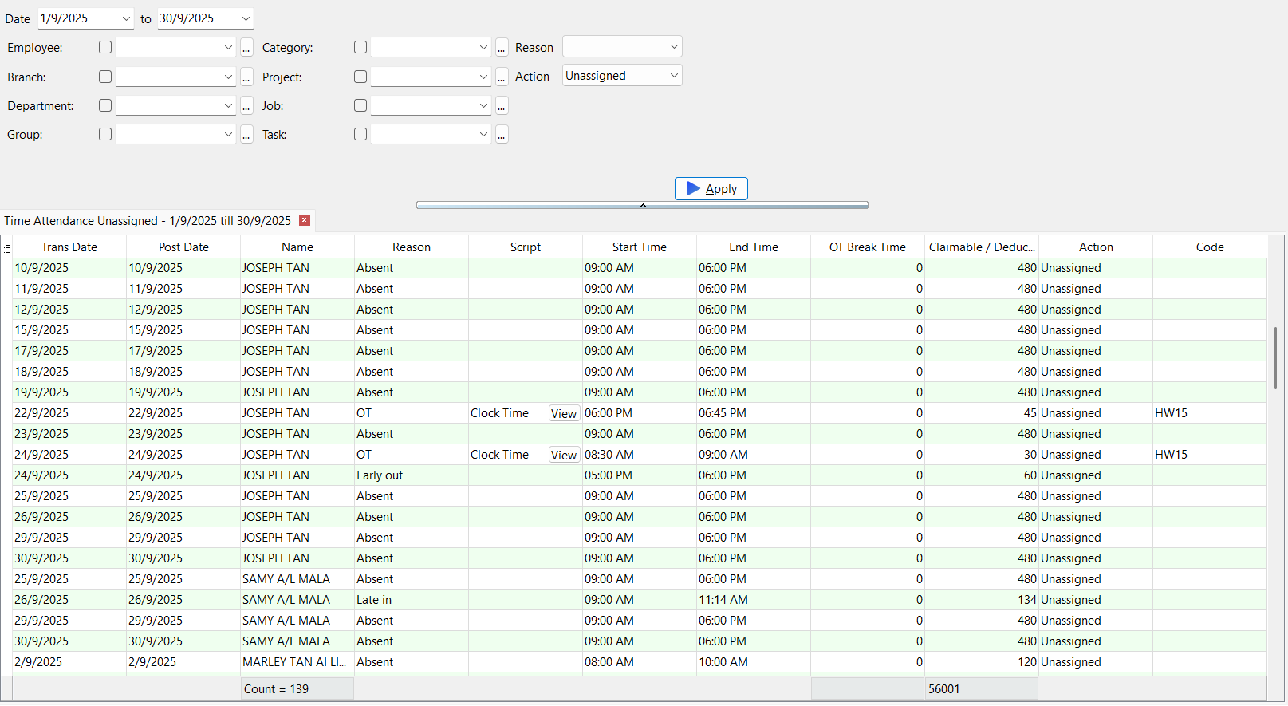The width and height of the screenshot is (1288, 706).
Task: Tick the Category filter checkbox
Action: click(x=360, y=47)
